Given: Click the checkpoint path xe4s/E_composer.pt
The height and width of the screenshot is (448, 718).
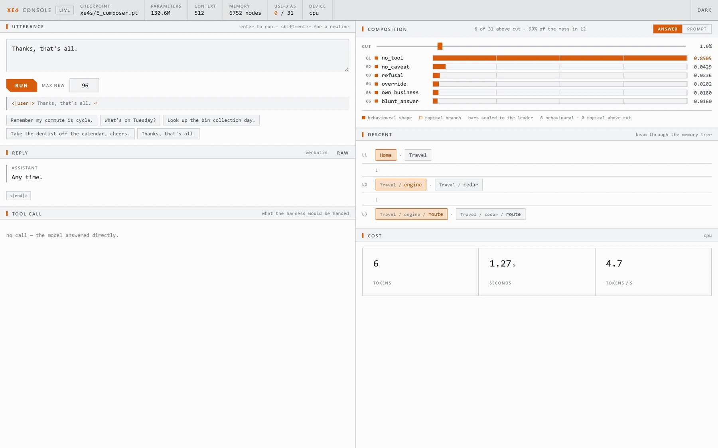Looking at the screenshot, I should [109, 13].
